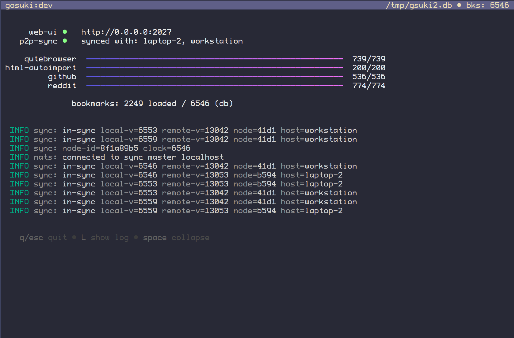
Task: Click the gosuki:dev title
Action: pos(29,5)
